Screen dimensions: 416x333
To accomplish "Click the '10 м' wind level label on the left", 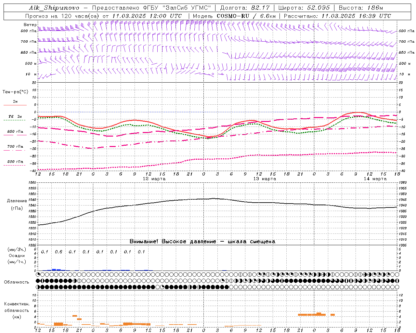I will (31, 74).
